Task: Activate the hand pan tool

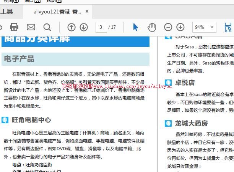Action: click(x=152, y=27)
